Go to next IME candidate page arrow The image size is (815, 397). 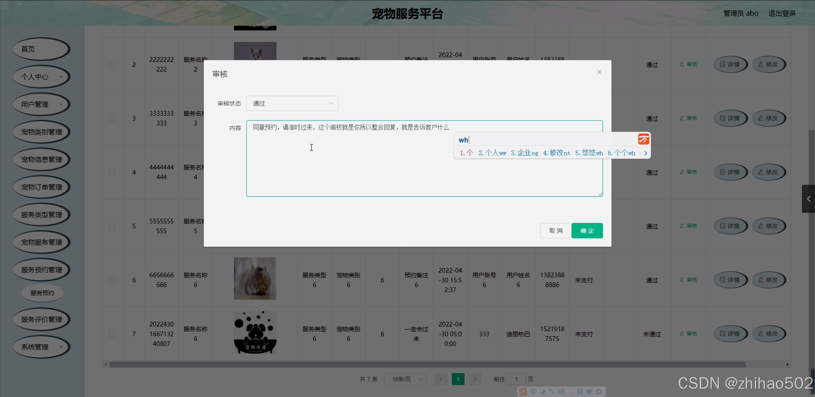646,153
